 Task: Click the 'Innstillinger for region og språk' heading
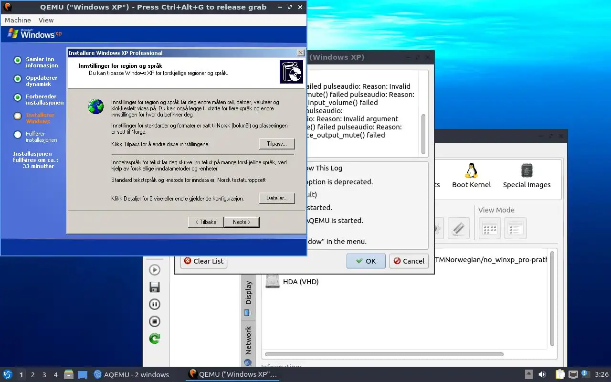[120, 65]
